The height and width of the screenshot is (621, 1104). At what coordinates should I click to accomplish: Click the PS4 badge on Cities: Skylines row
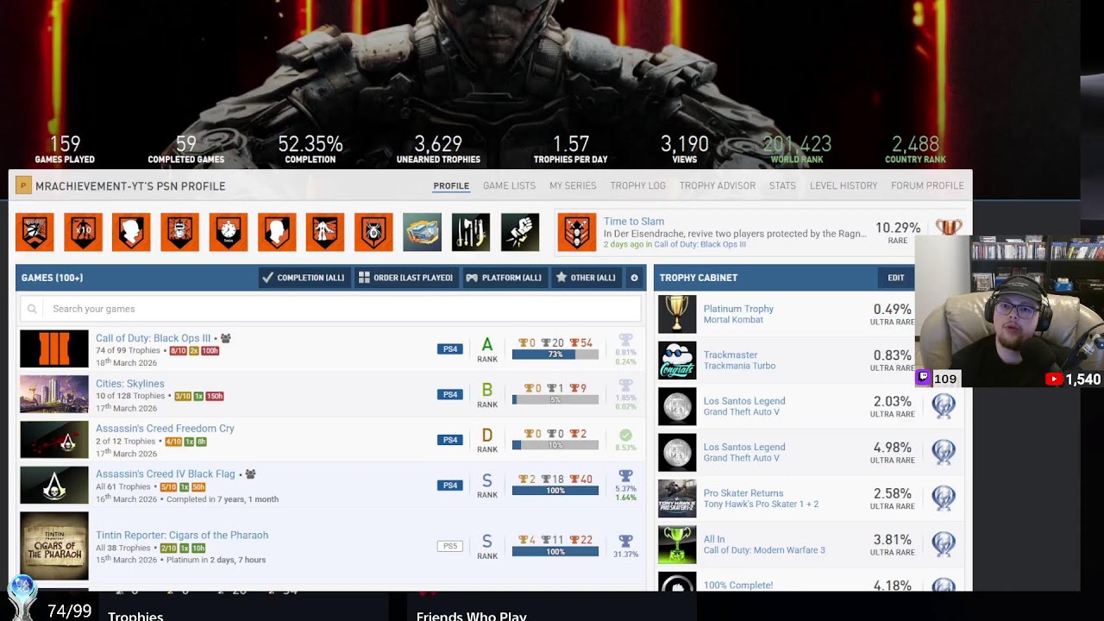point(449,394)
